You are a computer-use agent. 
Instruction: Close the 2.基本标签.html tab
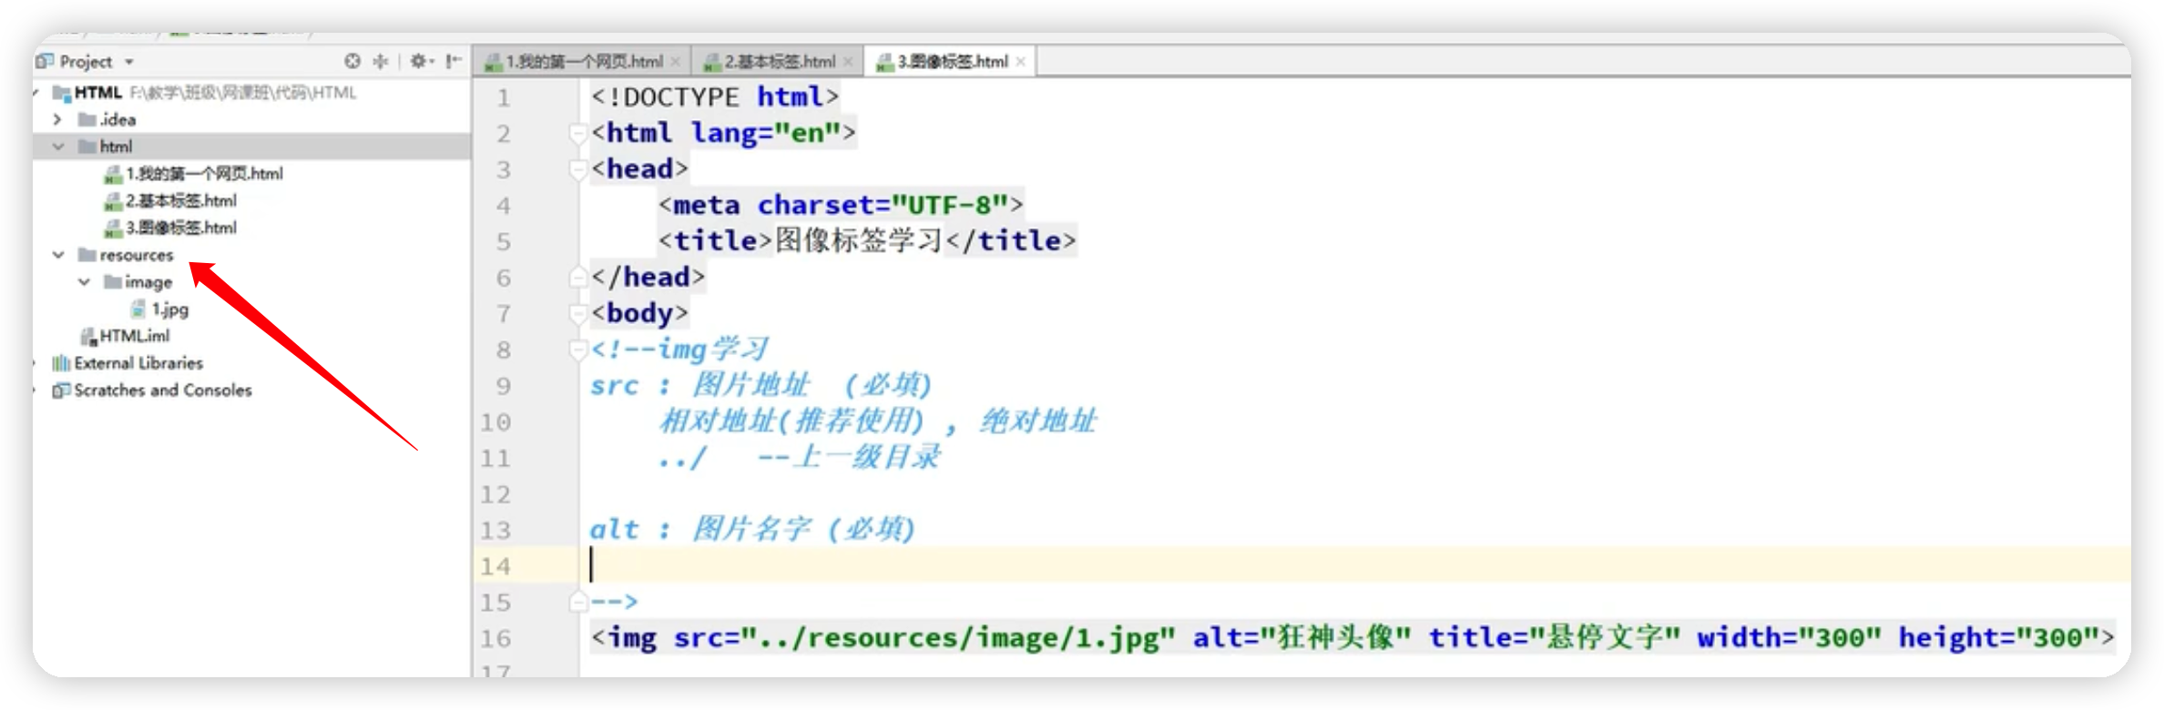tap(848, 62)
